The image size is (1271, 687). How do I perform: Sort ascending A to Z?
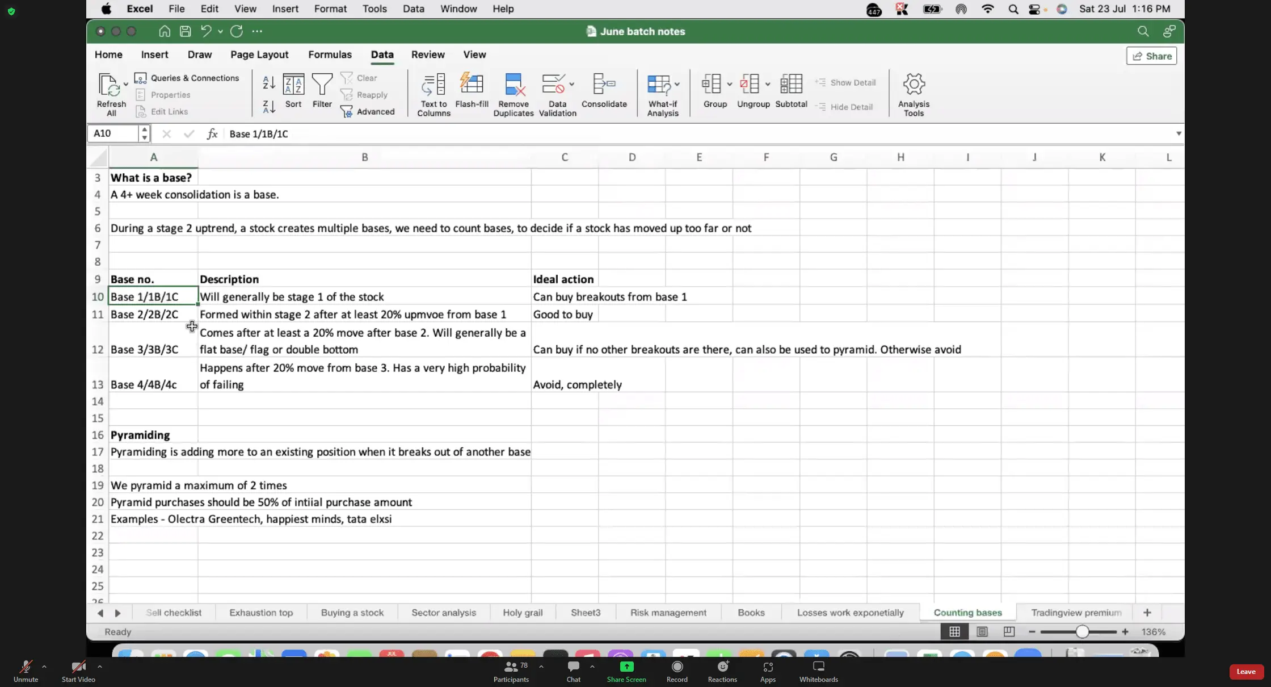pyautogui.click(x=269, y=83)
